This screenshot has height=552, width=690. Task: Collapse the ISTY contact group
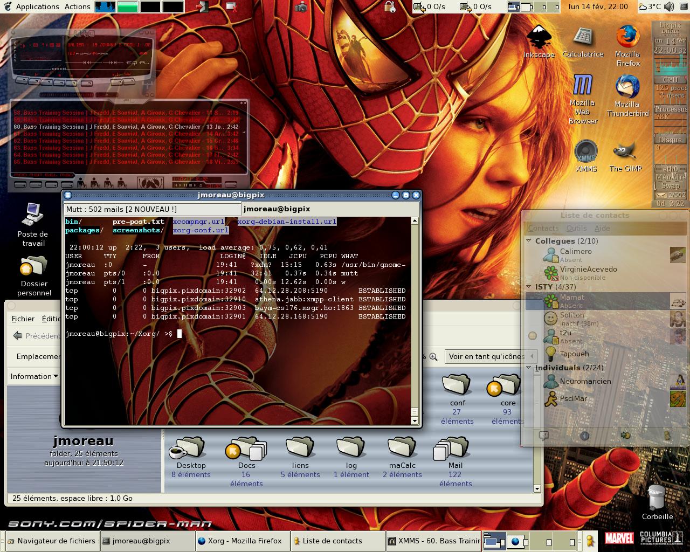pyautogui.click(x=529, y=287)
